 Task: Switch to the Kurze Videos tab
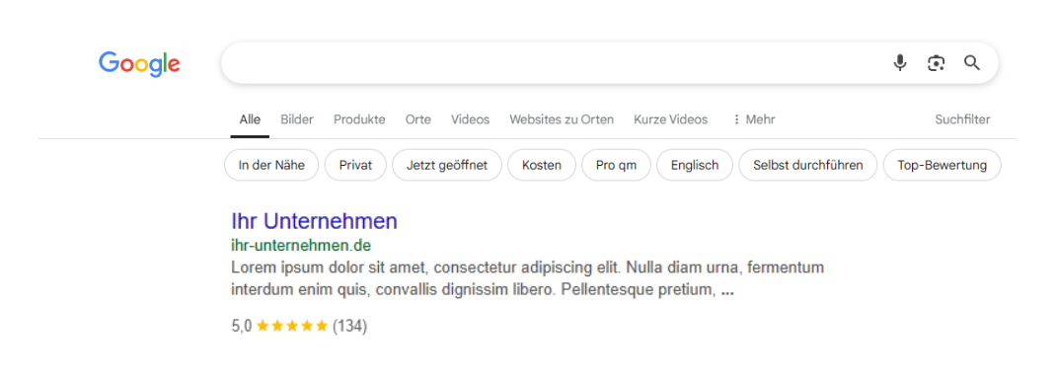pos(671,119)
